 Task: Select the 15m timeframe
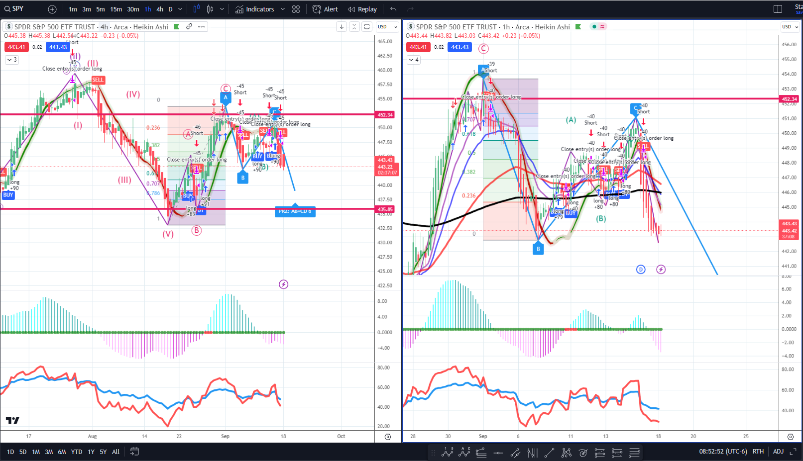(116, 9)
